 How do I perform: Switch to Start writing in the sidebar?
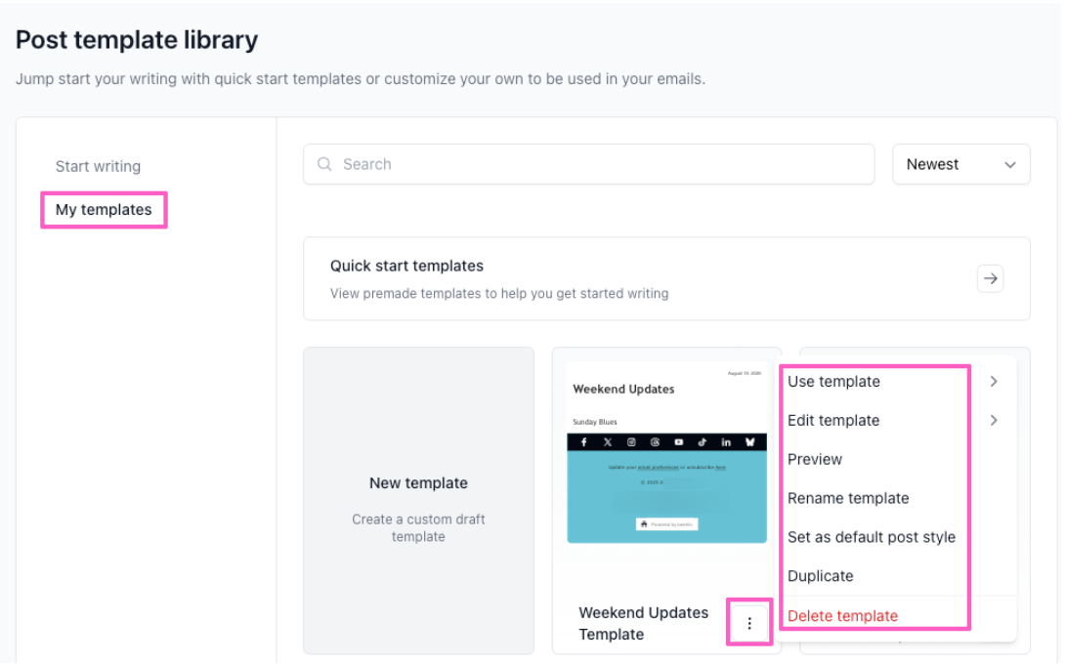pos(98,166)
